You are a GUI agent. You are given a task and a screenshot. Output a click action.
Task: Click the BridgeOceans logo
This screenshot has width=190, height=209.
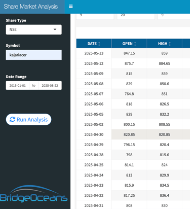coord(34,194)
